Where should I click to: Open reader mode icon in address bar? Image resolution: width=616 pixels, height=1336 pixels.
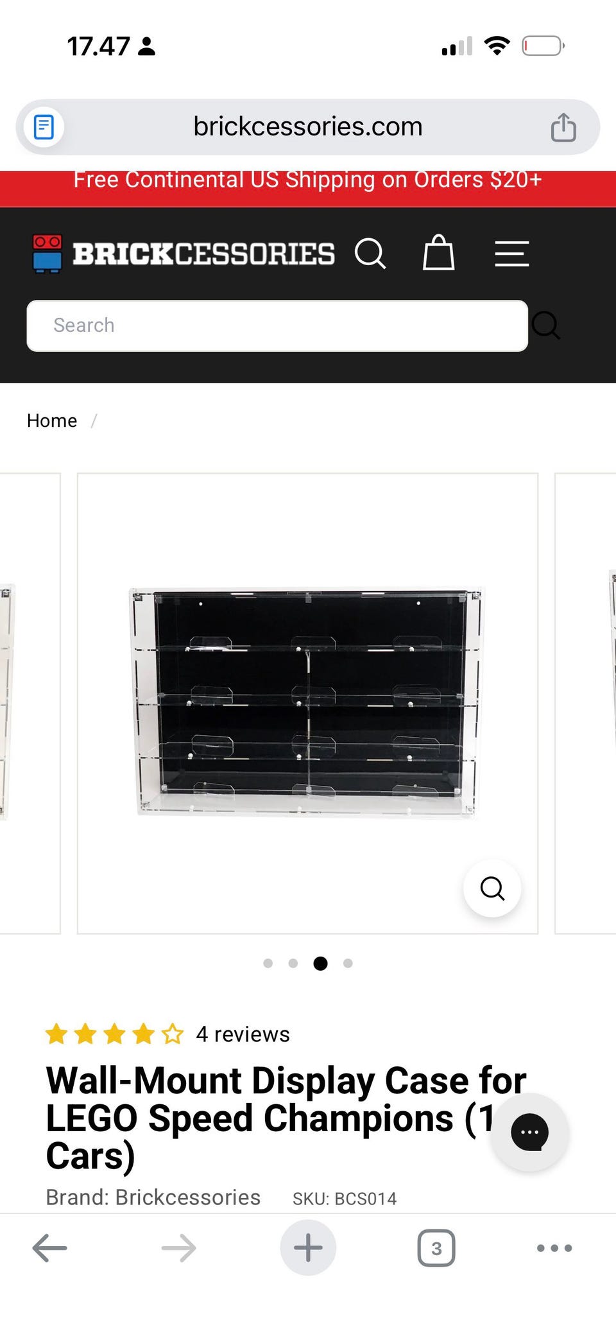click(44, 127)
